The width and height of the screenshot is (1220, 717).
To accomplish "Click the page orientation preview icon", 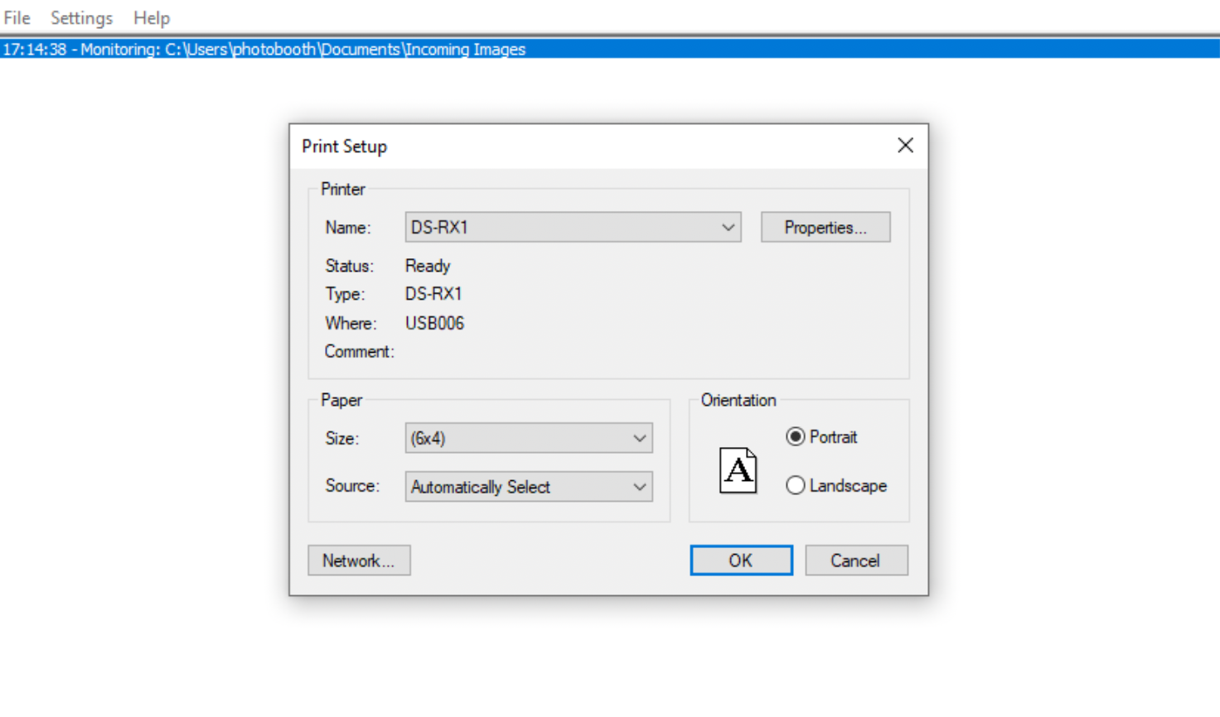I will 738,470.
